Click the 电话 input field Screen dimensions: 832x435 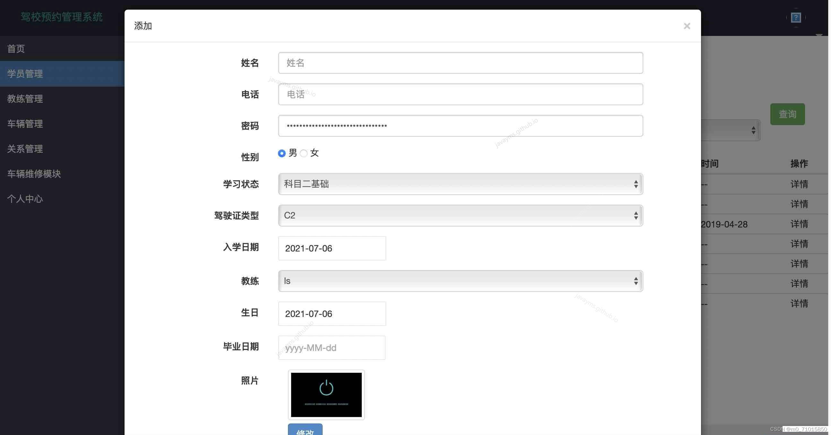[460, 94]
